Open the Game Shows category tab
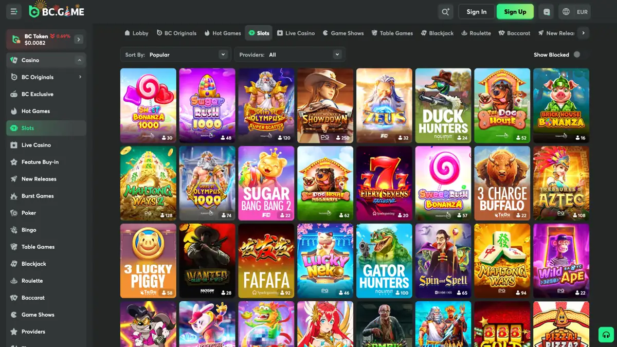The height and width of the screenshot is (347, 617). coord(343,33)
